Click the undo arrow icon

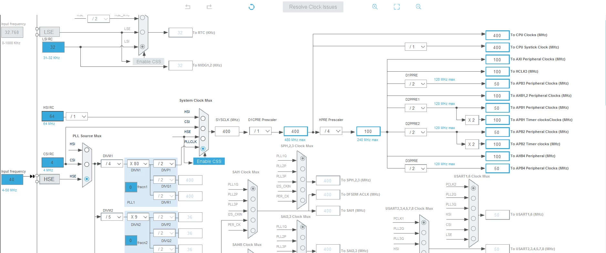(188, 7)
